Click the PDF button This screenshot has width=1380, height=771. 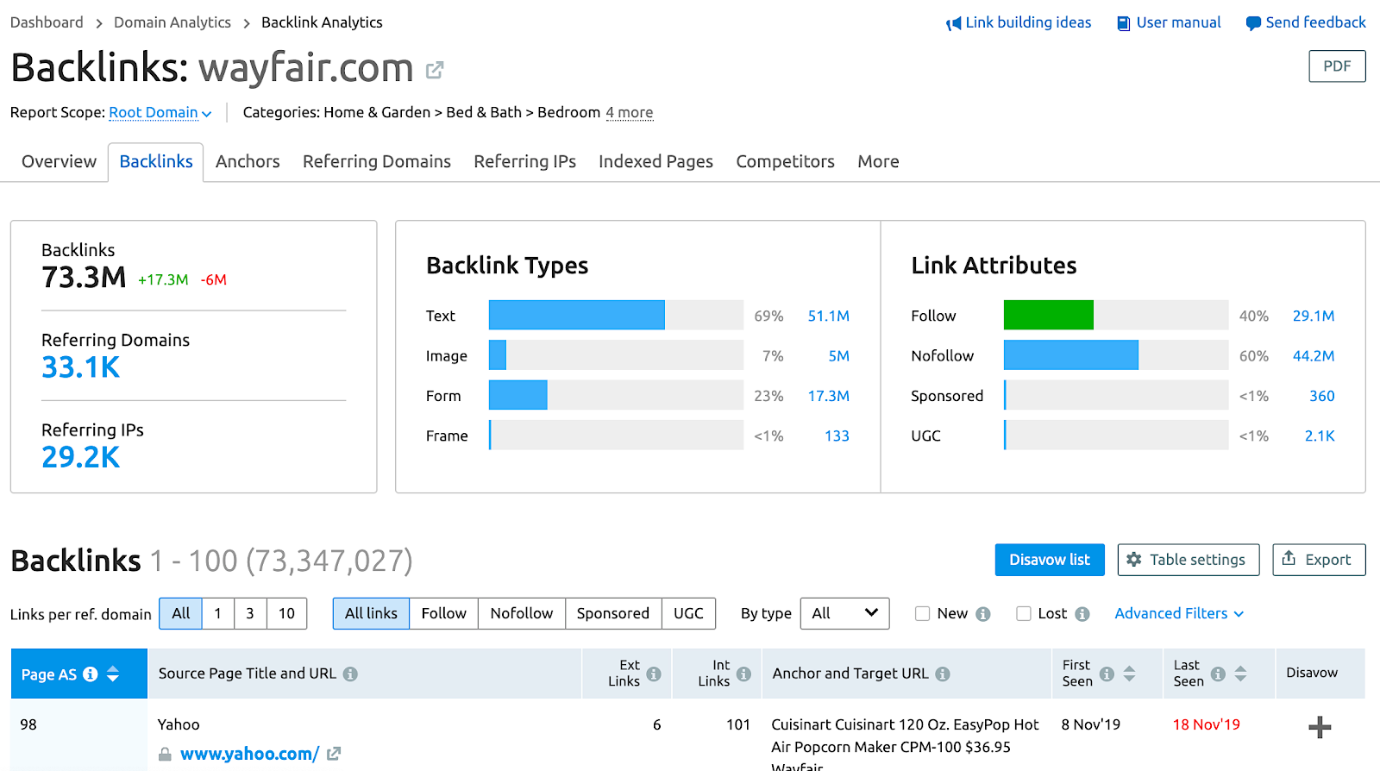point(1337,66)
